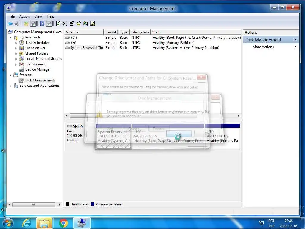Select Task Scheduler in the tree
Image resolution: width=305 pixels, height=229 pixels.
tap(37, 42)
